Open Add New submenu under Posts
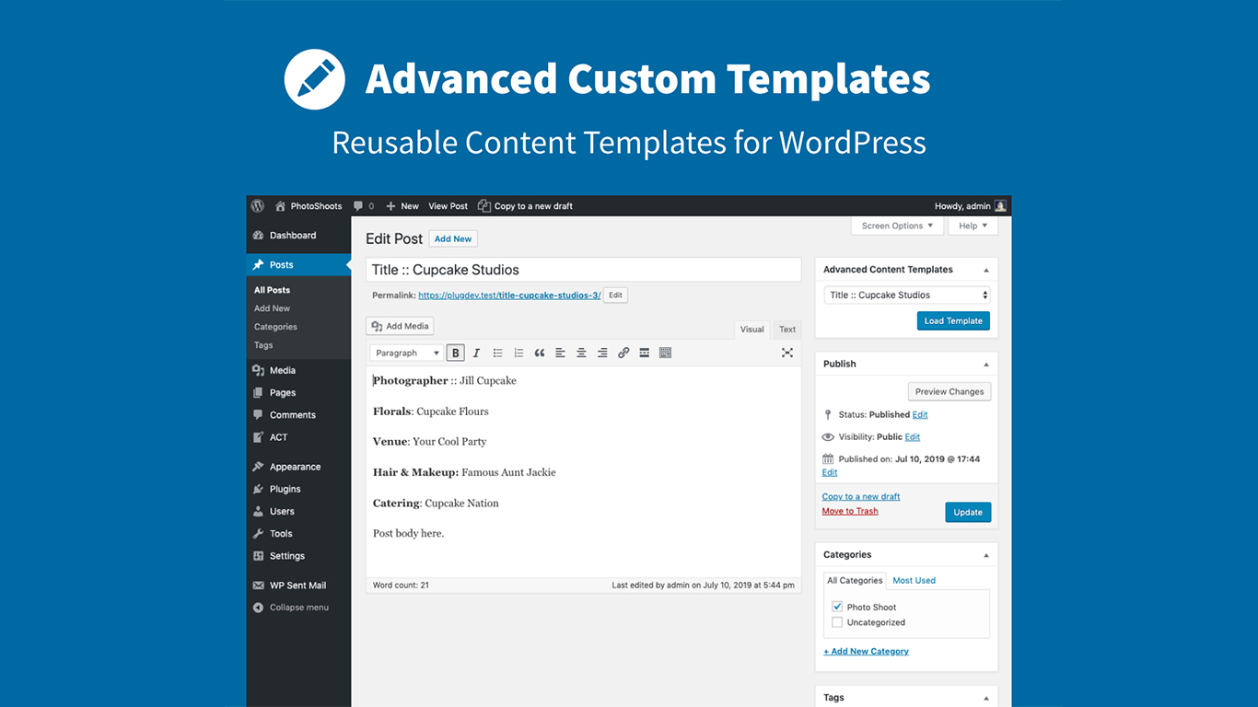1258x707 pixels. pyautogui.click(x=273, y=308)
